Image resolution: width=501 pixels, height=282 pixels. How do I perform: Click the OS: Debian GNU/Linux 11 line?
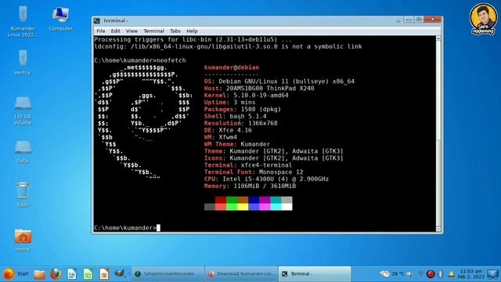tap(279, 81)
